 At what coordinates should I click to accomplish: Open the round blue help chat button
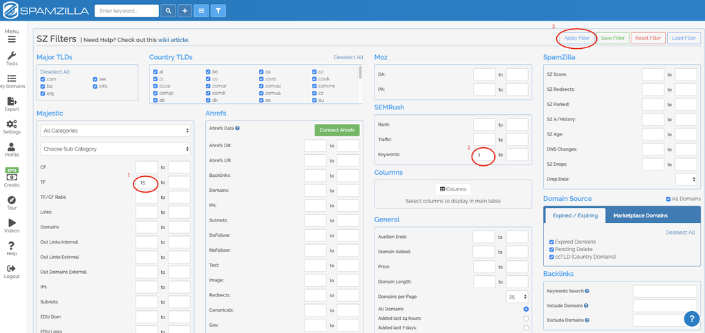691,319
